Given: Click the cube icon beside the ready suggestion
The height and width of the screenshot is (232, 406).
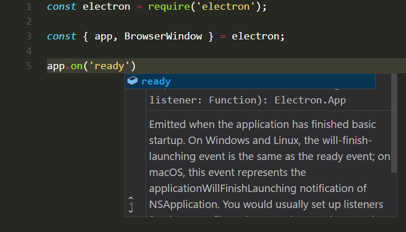Looking at the screenshot, I should tap(132, 81).
